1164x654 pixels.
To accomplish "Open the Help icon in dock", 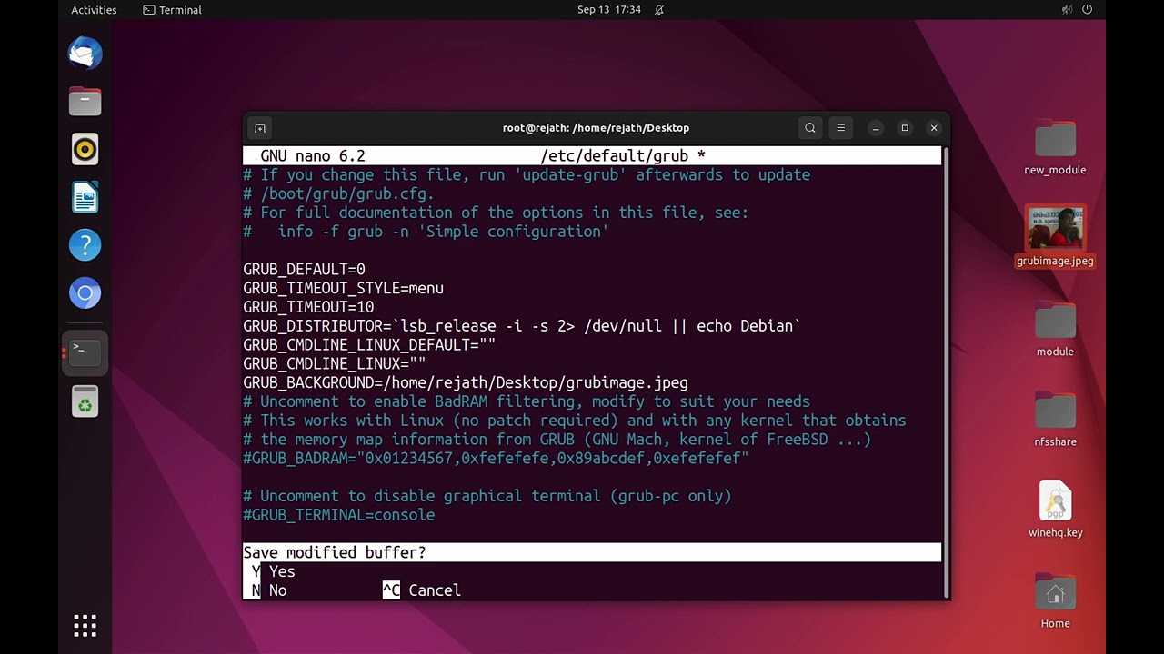I will click(85, 245).
